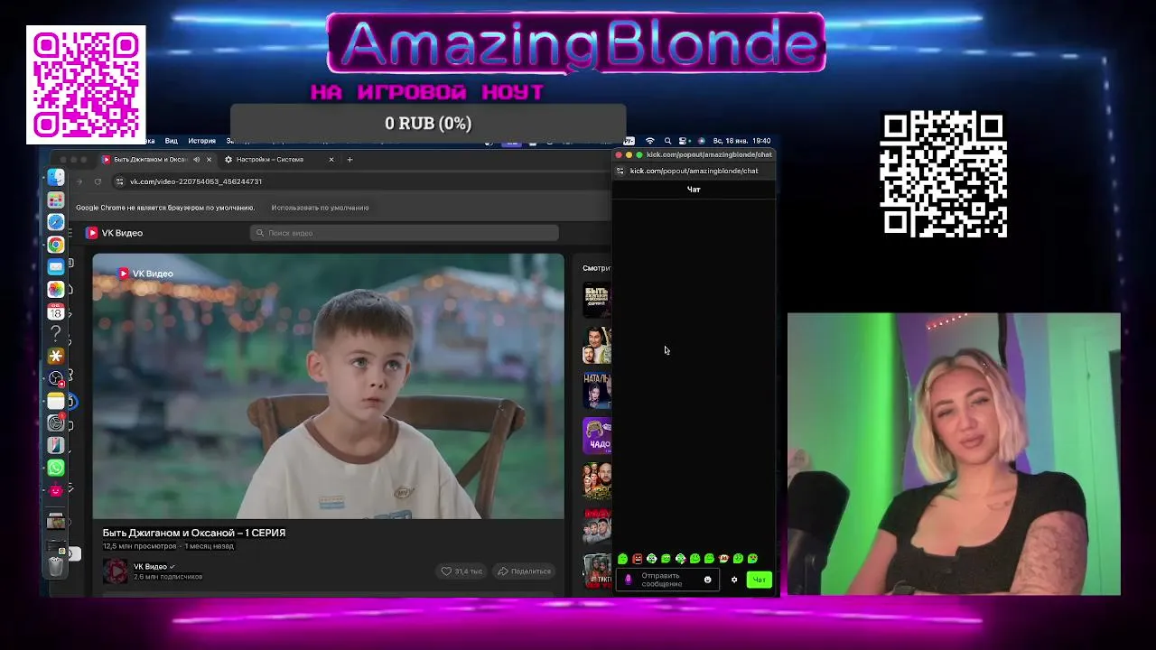Click the vk.com address bar
Viewport: 1156px width, 650px height.
[361, 181]
